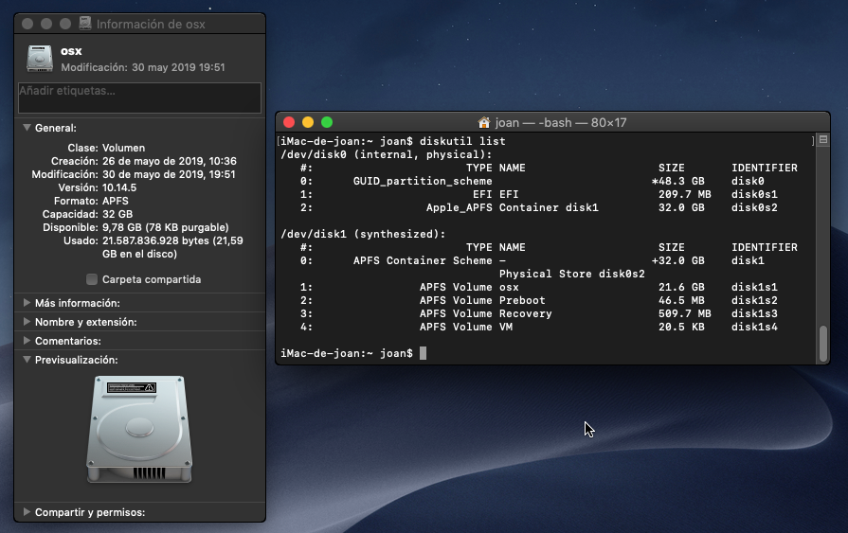Click the Terminal command prompt line
This screenshot has height=533, width=848.
pos(353,353)
